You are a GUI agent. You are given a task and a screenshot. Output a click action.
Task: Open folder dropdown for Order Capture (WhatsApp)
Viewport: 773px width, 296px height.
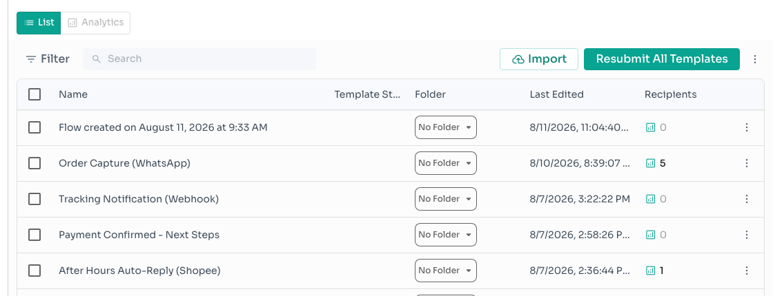coord(446,163)
